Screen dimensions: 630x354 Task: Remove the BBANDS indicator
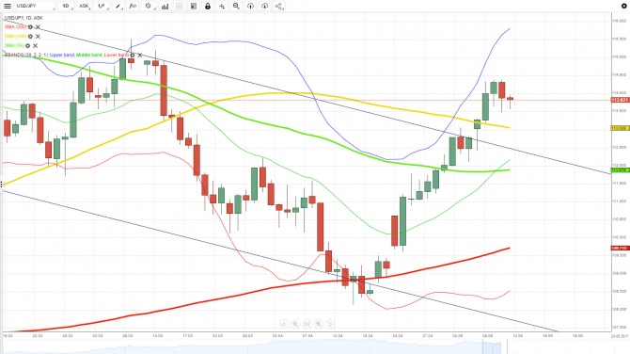pos(140,56)
